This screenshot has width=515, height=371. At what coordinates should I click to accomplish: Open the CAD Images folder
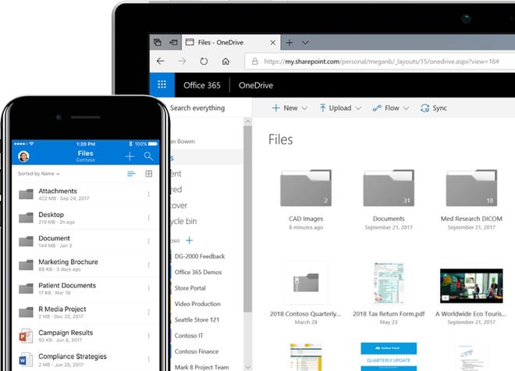(305, 191)
